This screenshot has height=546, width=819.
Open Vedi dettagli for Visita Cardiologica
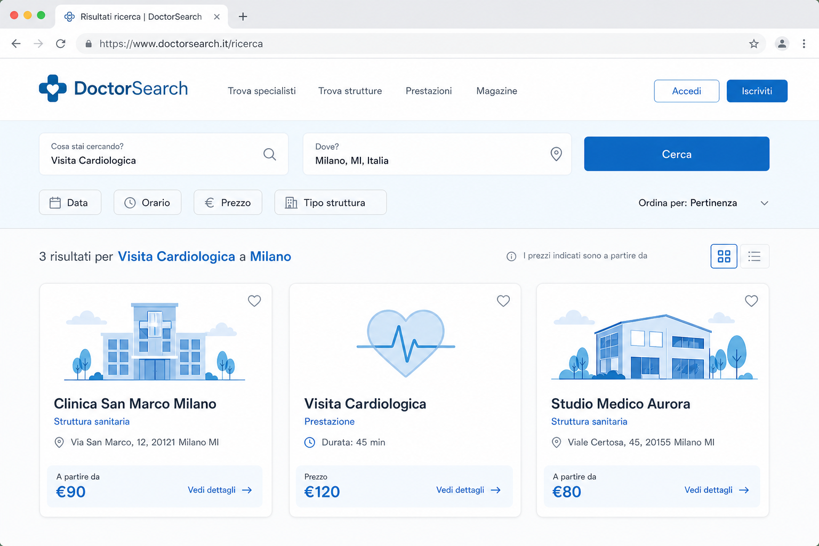point(468,490)
